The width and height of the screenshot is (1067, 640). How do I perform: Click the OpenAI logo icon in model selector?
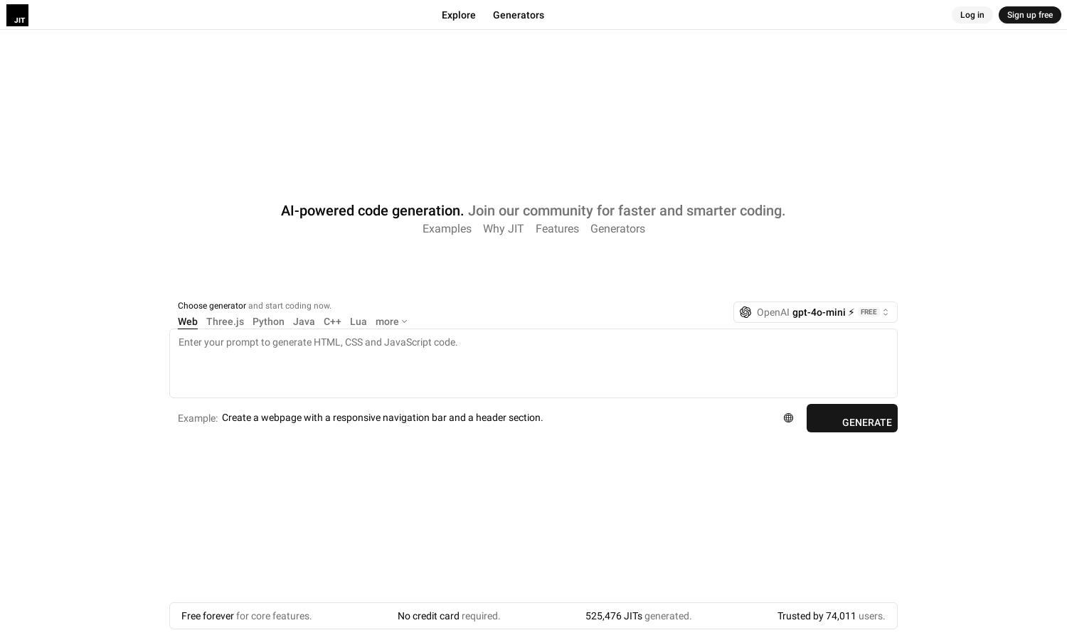point(745,312)
